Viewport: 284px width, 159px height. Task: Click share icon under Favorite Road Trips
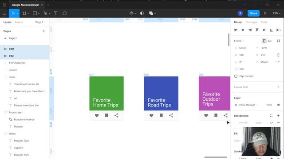[x=171, y=115]
